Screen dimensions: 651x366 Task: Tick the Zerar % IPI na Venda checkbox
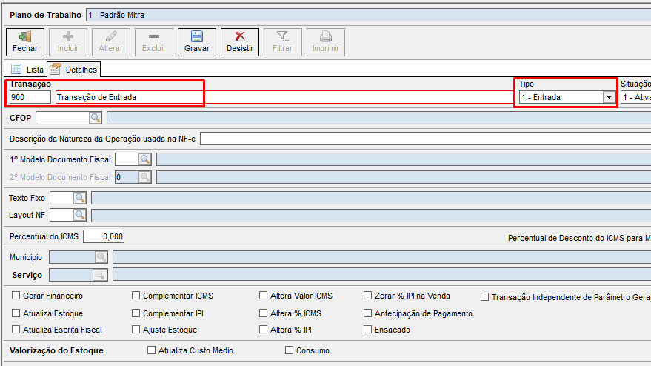[x=368, y=296]
